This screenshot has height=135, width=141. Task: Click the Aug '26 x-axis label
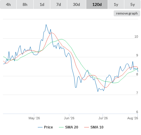(133, 118)
